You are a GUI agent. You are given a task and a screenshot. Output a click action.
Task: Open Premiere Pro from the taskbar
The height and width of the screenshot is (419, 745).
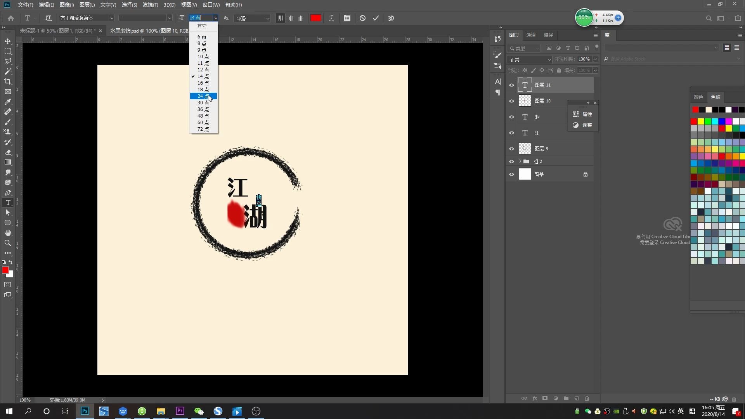pos(180,411)
